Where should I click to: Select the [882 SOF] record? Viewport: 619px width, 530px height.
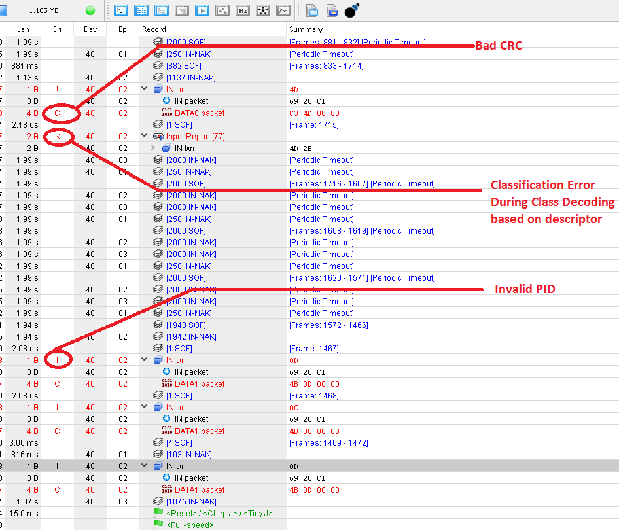click(184, 66)
